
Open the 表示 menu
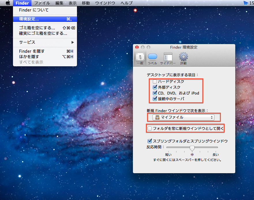click(x=73, y=3)
